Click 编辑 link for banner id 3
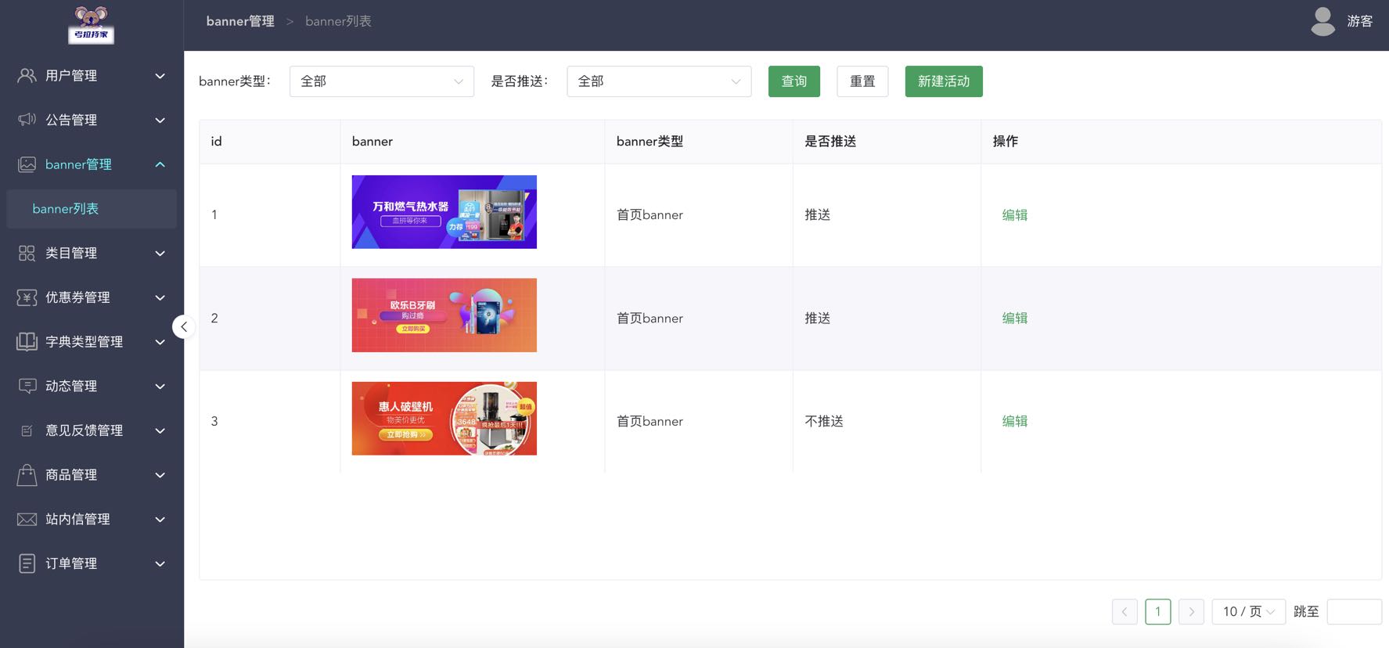The height and width of the screenshot is (648, 1389). pyautogui.click(x=1015, y=421)
